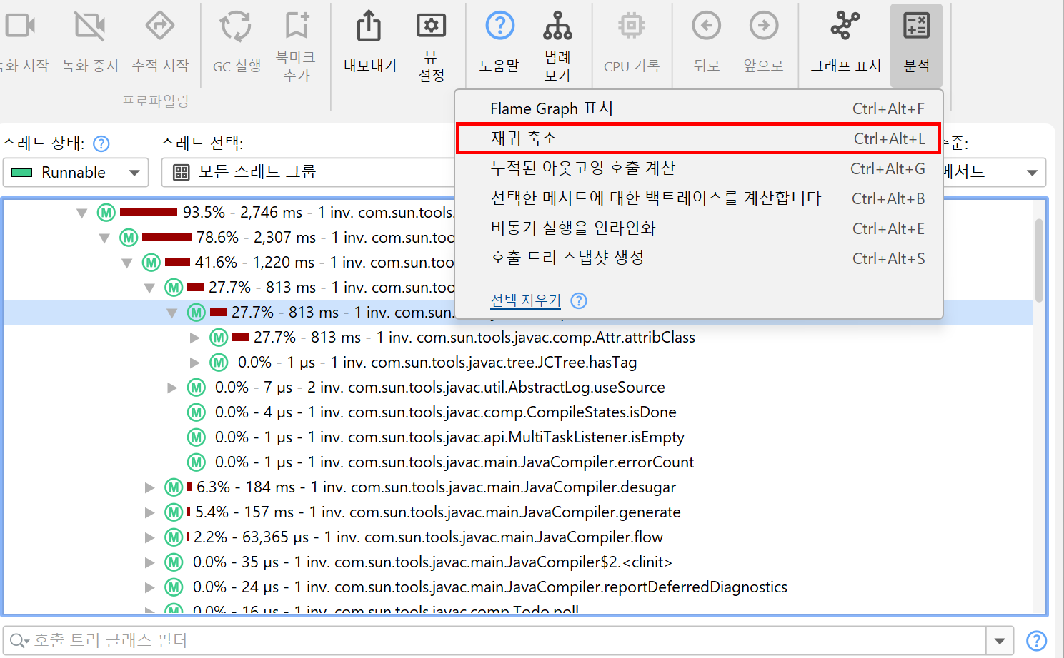Go forward using the 앞으로 icon
Screen dimensions: 1064x658
tap(764, 26)
